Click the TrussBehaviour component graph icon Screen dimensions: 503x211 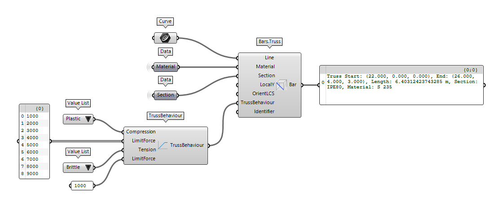tap(163, 145)
